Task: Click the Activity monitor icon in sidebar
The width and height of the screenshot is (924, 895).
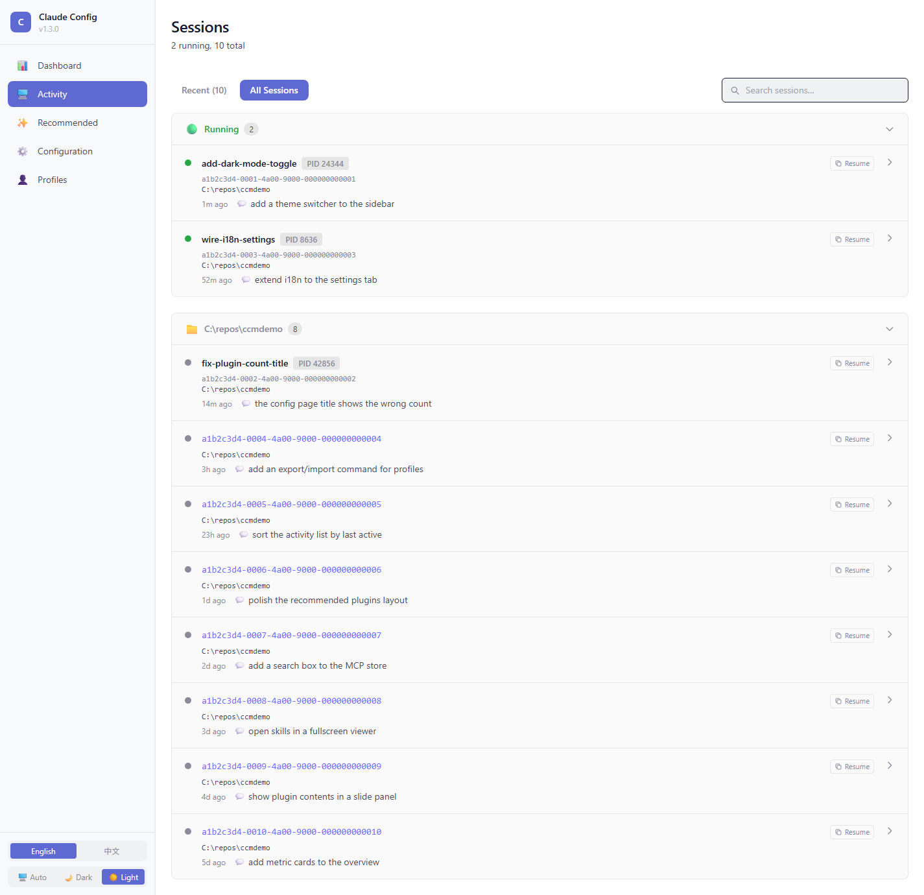Action: (x=23, y=94)
